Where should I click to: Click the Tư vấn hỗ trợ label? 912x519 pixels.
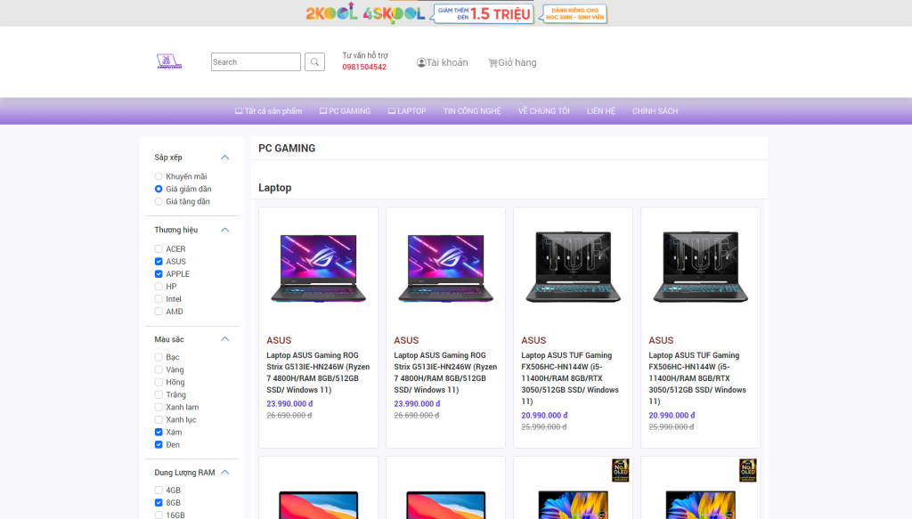(x=365, y=56)
